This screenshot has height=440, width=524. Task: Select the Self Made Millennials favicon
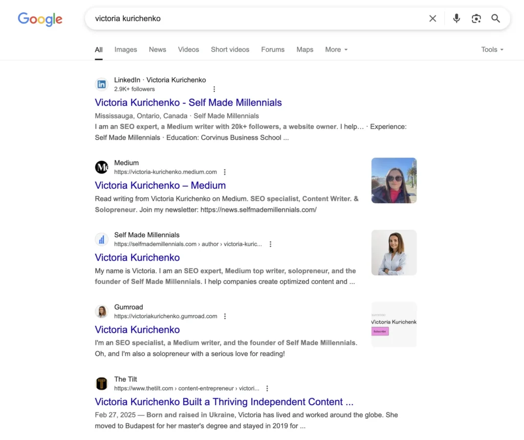pyautogui.click(x=101, y=239)
